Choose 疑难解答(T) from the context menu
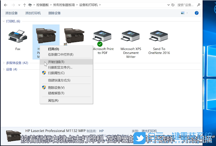Screen dimensions: 216x146 66,93
